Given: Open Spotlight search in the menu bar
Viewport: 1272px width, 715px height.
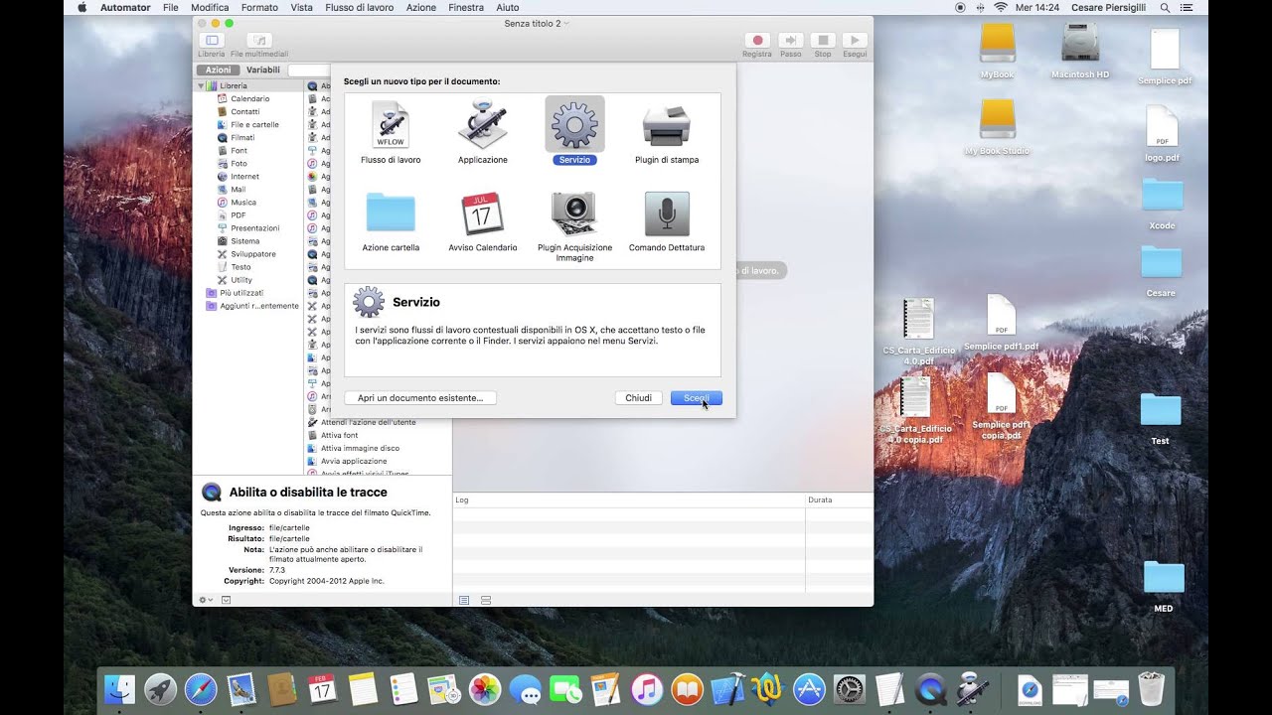Looking at the screenshot, I should [1165, 7].
